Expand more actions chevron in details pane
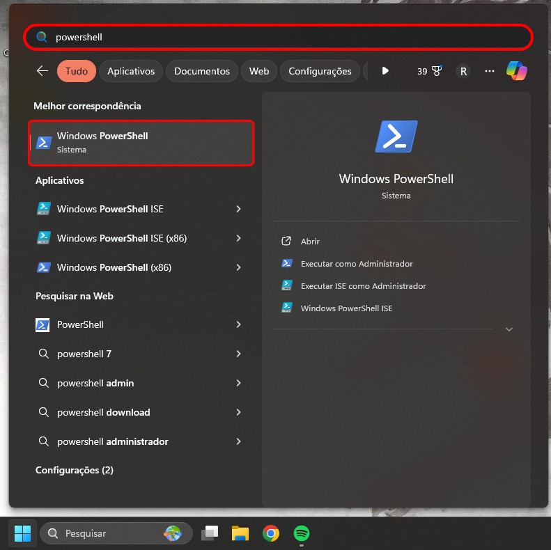The height and width of the screenshot is (550, 551). [x=509, y=329]
